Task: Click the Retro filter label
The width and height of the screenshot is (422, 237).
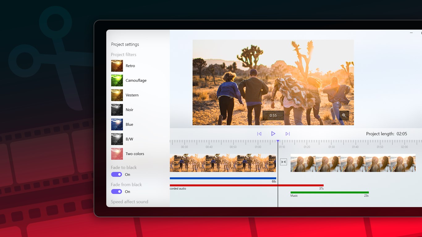Action: 130,66
